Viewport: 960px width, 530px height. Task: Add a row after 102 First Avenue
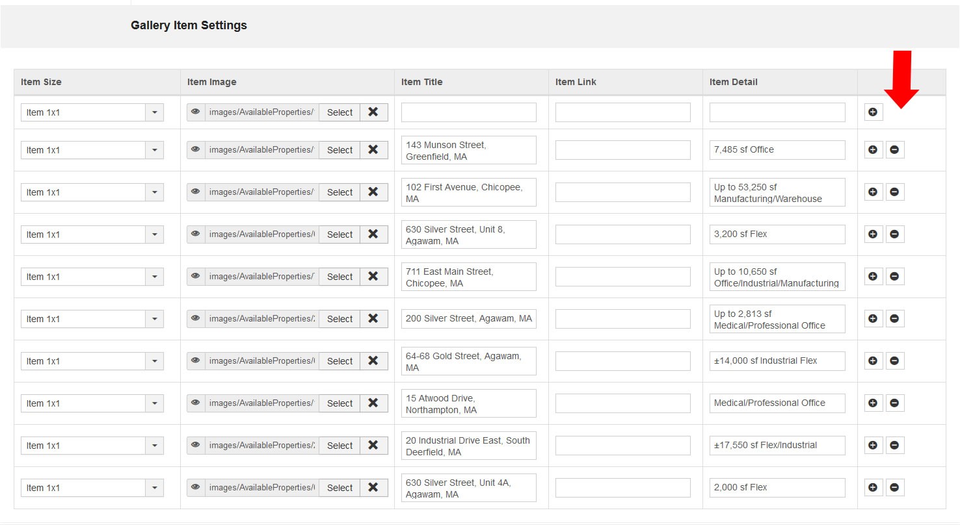(x=873, y=192)
